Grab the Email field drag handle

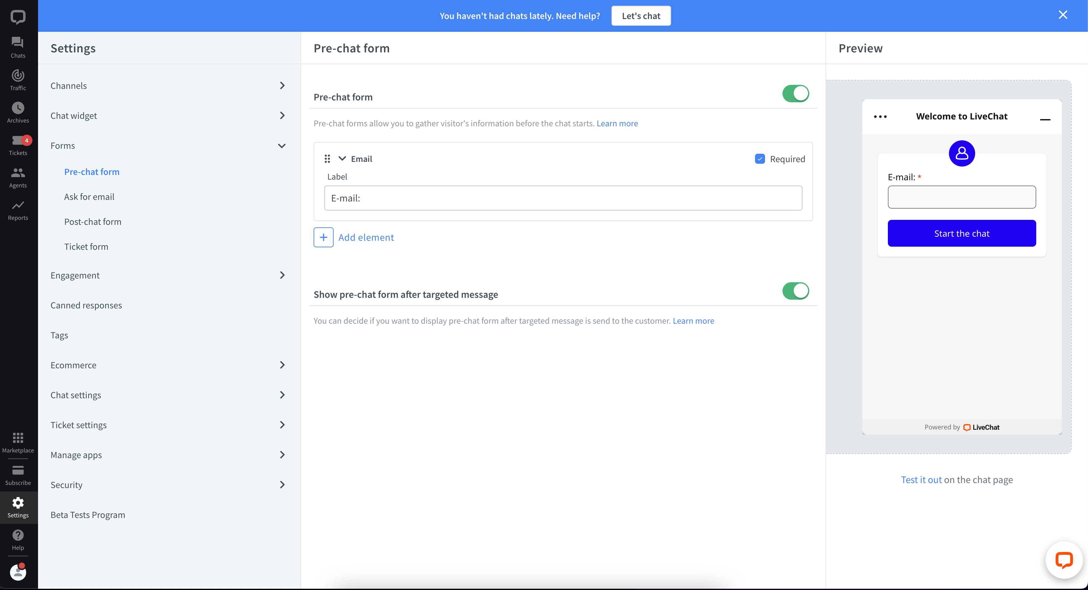(327, 159)
